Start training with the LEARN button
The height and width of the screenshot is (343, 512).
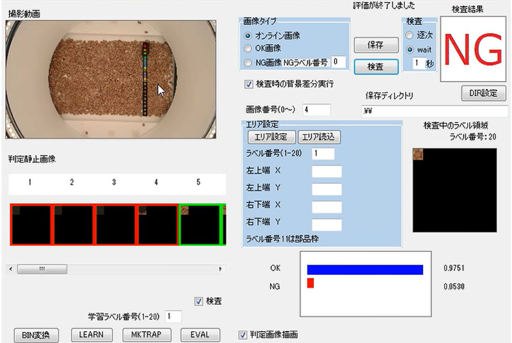(x=92, y=335)
